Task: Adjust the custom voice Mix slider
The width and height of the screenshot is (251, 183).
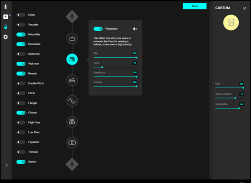Action: (x=230, y=88)
